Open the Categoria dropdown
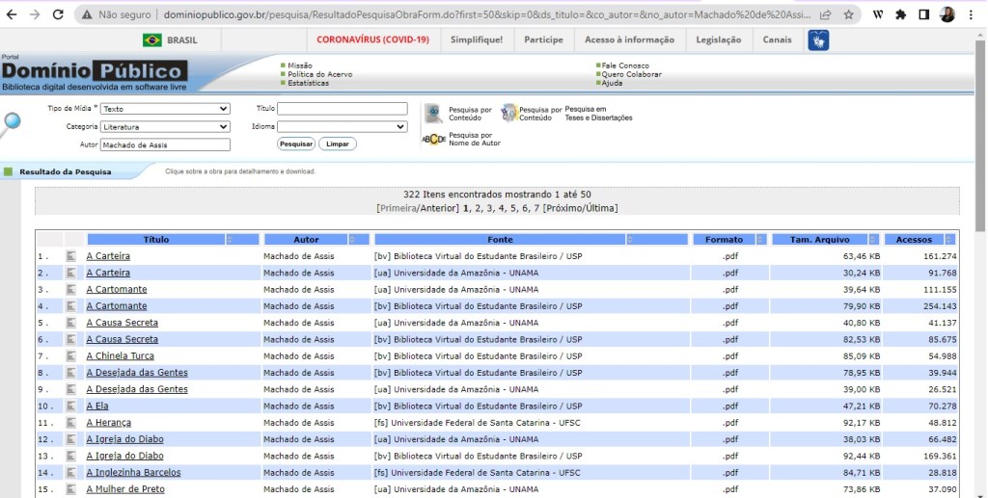 click(165, 127)
